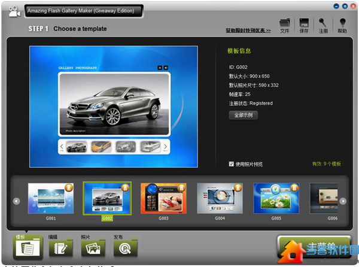Click the G004 label text
Viewport: 359px width, 267px height.
click(220, 219)
